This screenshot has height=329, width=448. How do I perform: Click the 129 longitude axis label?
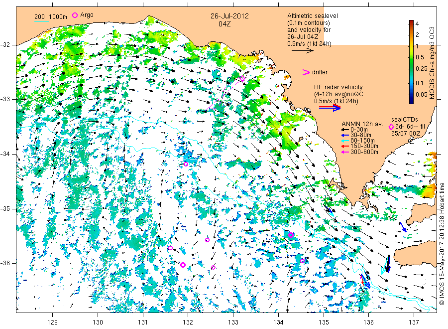tap(53, 323)
